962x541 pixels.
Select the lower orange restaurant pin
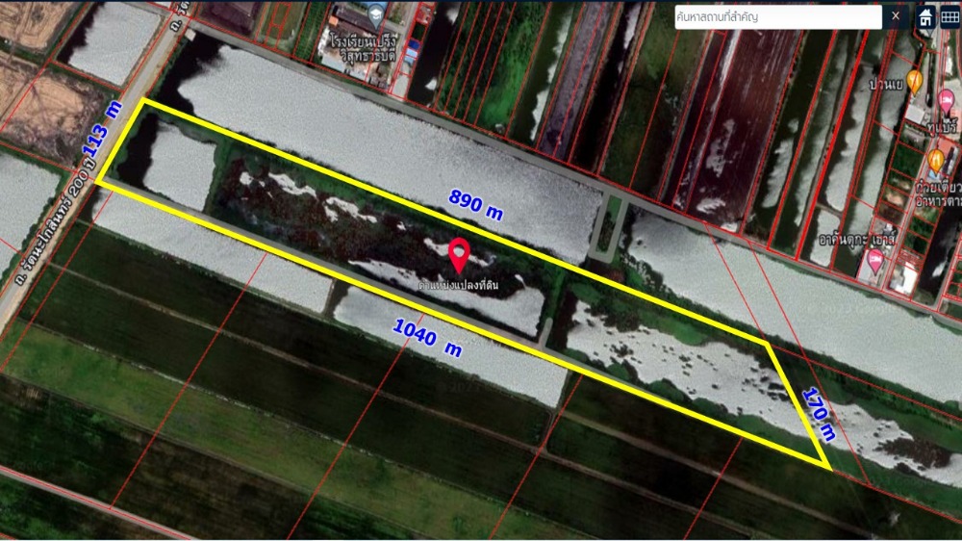point(936,158)
